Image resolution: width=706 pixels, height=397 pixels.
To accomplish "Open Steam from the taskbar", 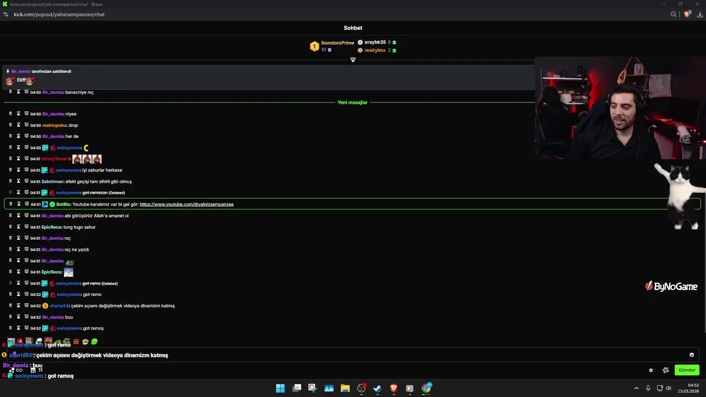I will (x=377, y=388).
